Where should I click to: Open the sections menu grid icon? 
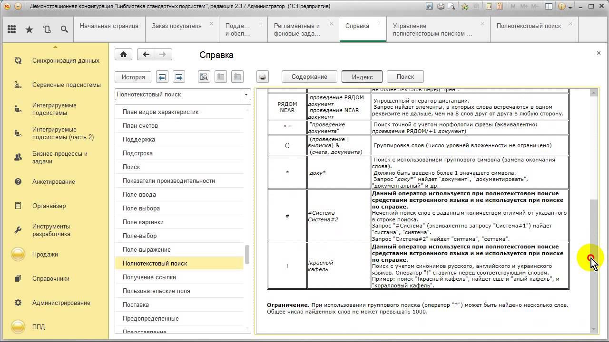tap(12, 29)
